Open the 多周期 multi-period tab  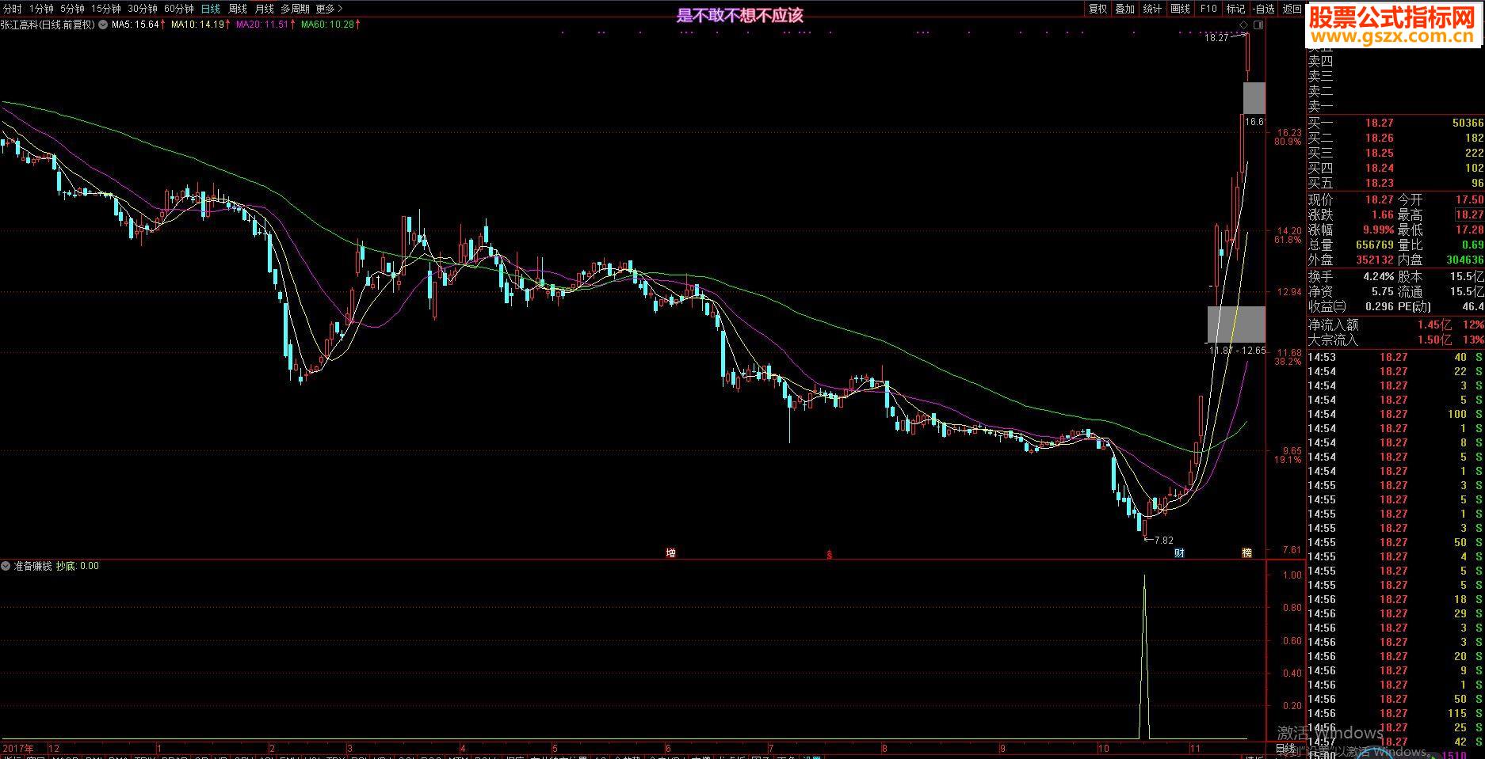point(295,9)
